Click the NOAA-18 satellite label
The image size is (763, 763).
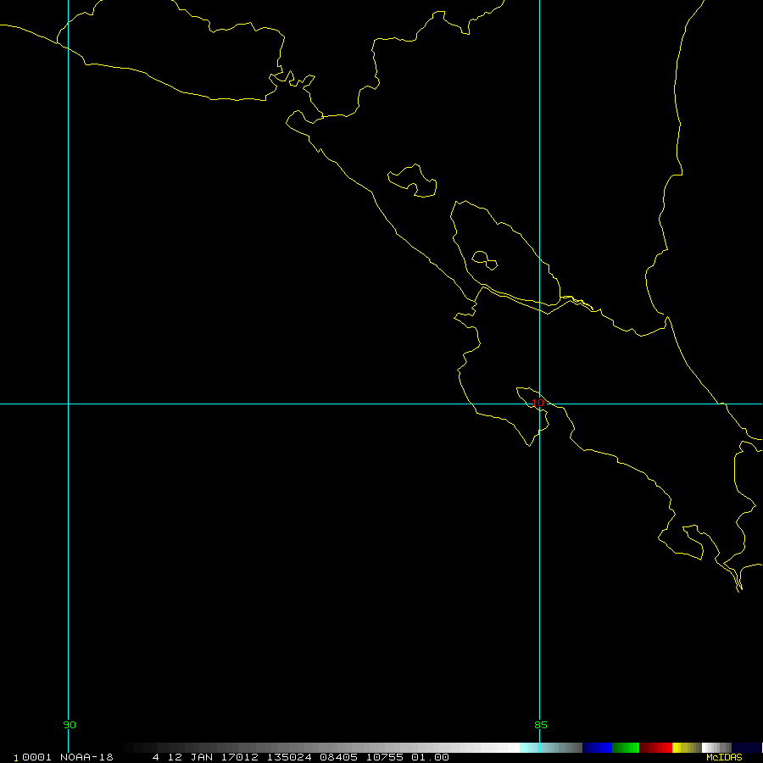[85, 757]
